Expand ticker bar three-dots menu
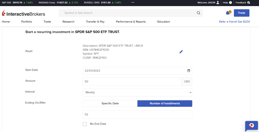Image resolution: width=259 pixels, height=132 pixels. coord(133,3)
